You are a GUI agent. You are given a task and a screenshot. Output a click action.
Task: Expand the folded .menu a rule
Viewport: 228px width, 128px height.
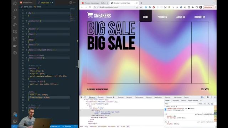click(x=26, y=45)
